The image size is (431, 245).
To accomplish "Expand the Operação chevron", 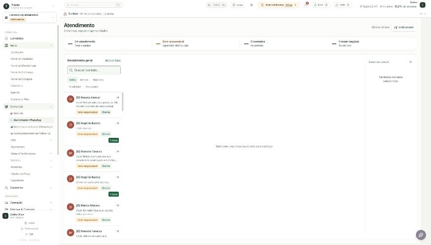I will [x=51, y=203].
